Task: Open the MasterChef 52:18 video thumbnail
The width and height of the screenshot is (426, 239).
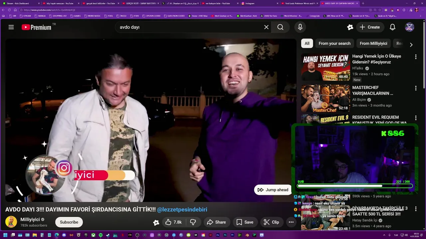Action: point(325,99)
